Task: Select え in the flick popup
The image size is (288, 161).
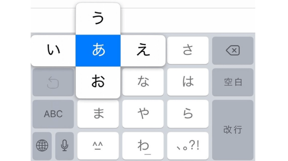Action: 143,50
